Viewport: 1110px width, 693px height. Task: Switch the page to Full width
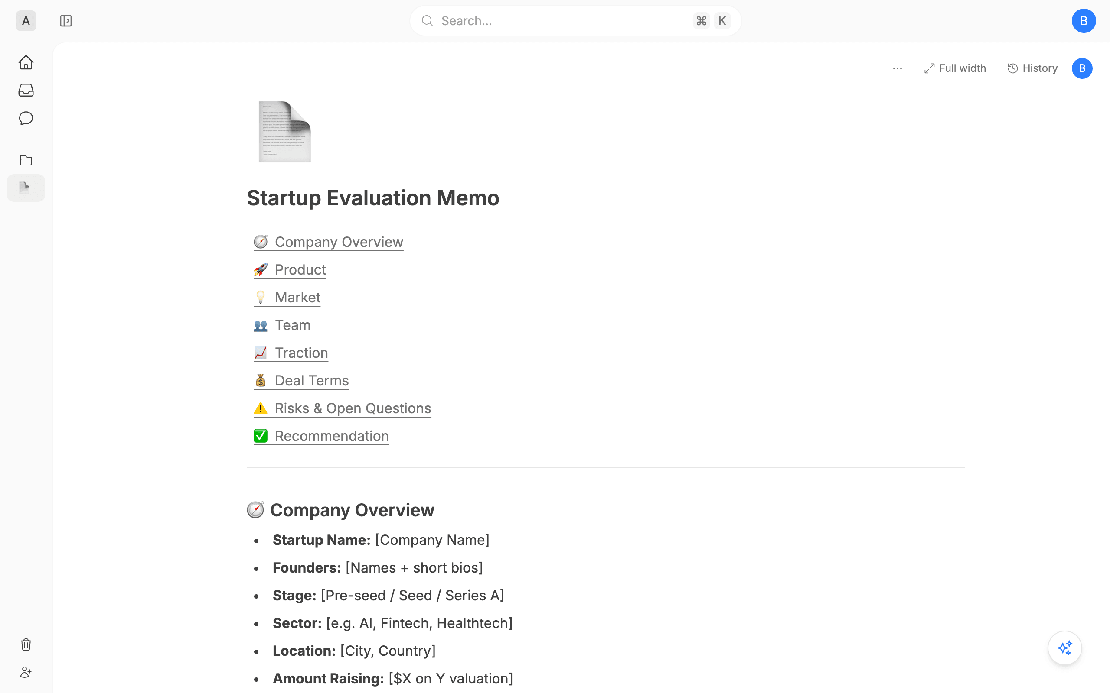pyautogui.click(x=954, y=68)
